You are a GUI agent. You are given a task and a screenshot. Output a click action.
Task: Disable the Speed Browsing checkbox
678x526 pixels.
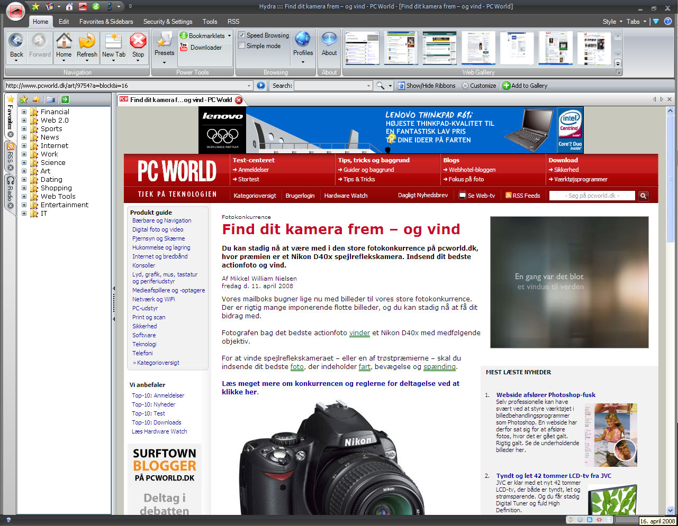click(x=242, y=35)
